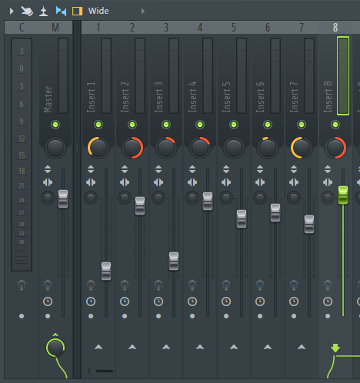Click the Insert 5 stereo separation knob
This screenshot has width=360, height=383.
(226, 198)
